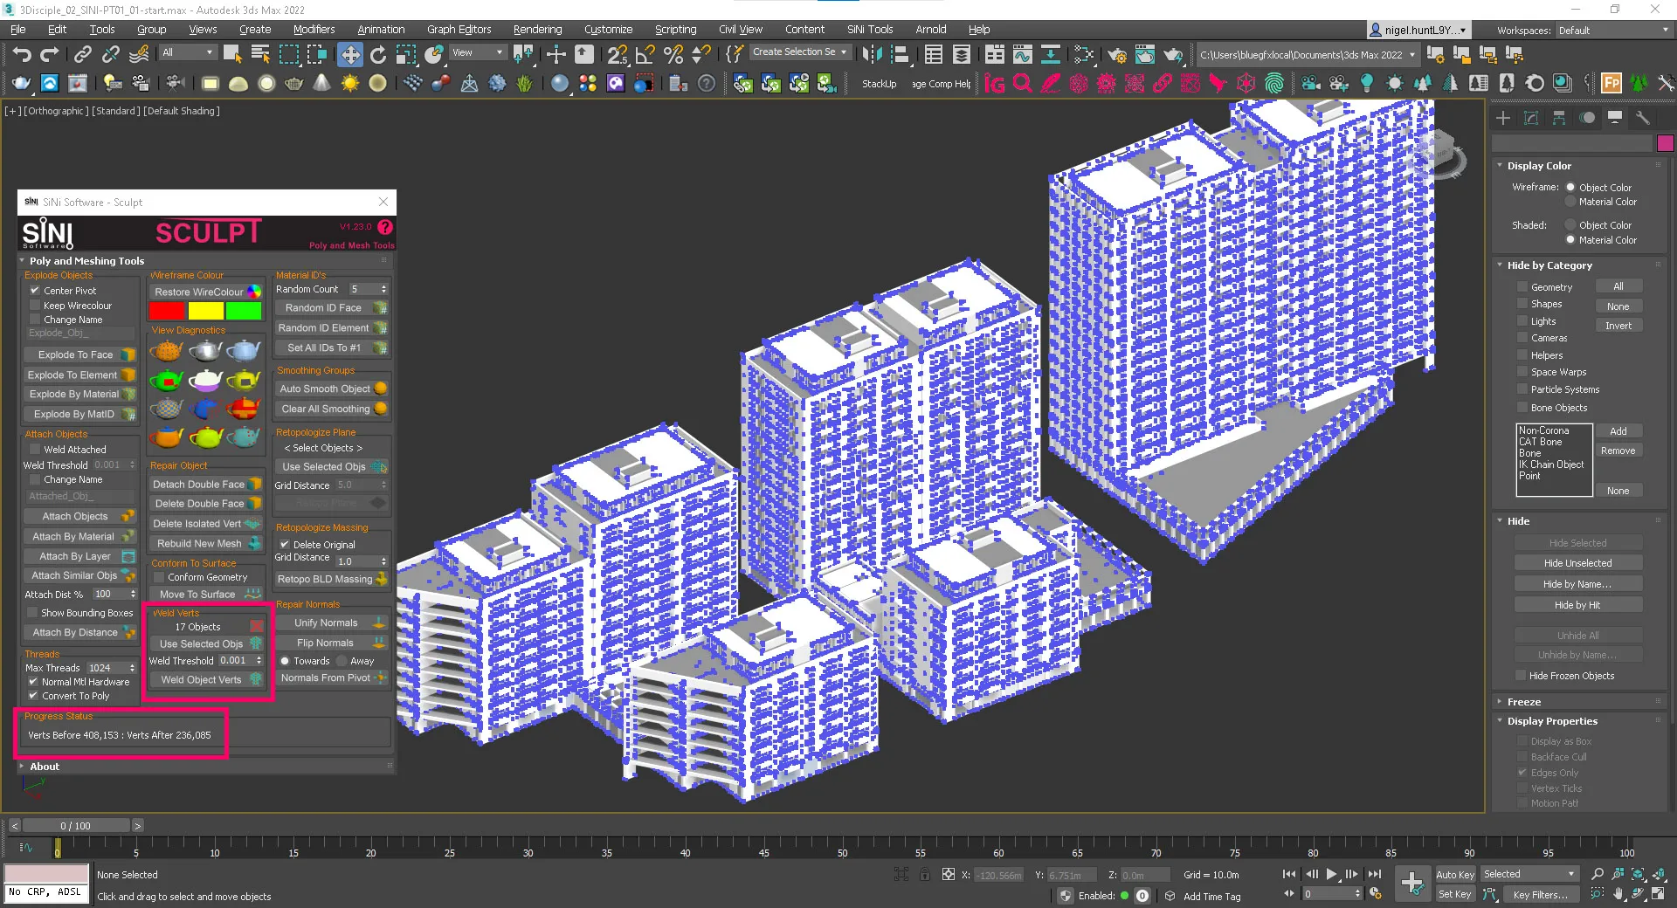Open the SiNi Tools menu
1677x908 pixels.
click(869, 30)
